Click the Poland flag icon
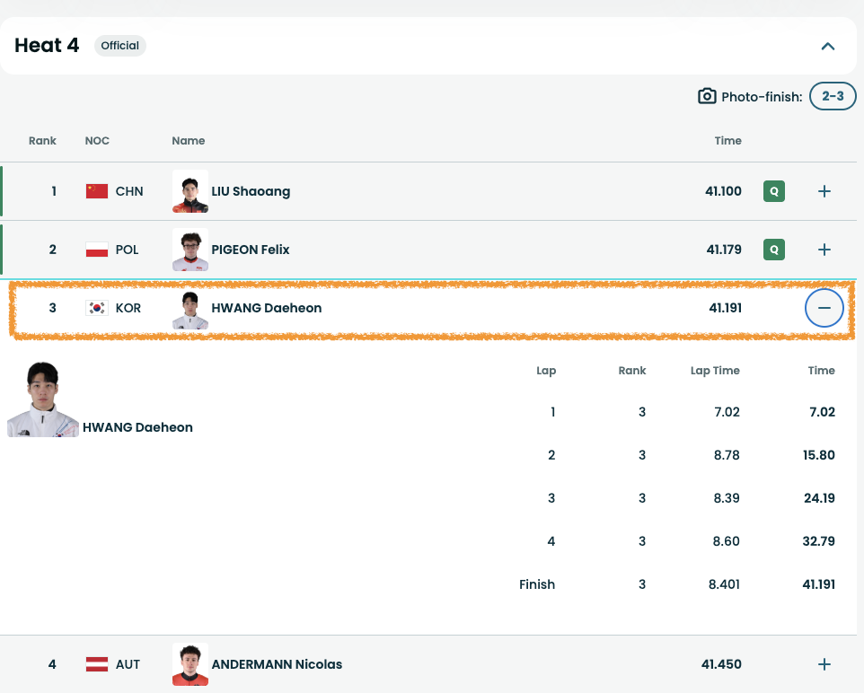864x693 pixels. tap(97, 250)
